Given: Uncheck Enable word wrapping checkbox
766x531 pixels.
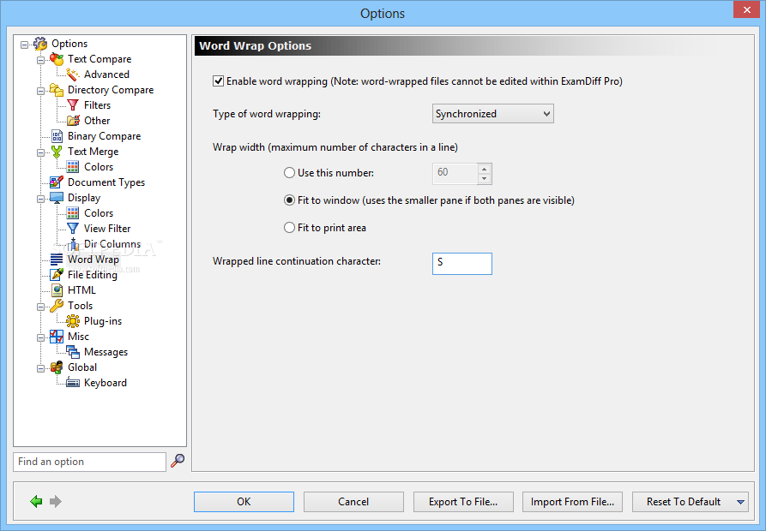Looking at the screenshot, I should point(218,81).
